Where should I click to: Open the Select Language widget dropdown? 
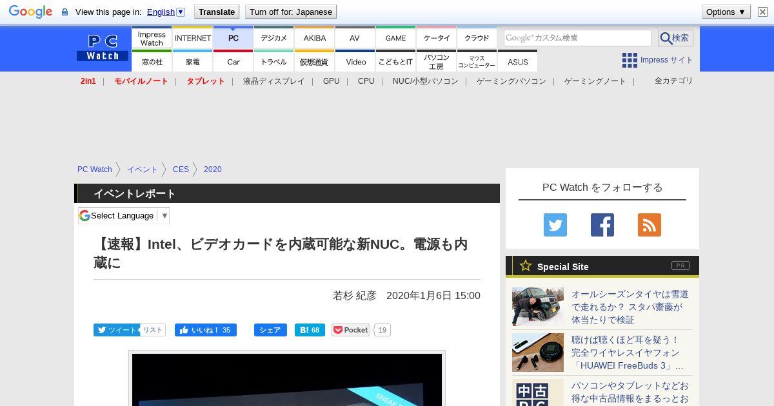[124, 215]
